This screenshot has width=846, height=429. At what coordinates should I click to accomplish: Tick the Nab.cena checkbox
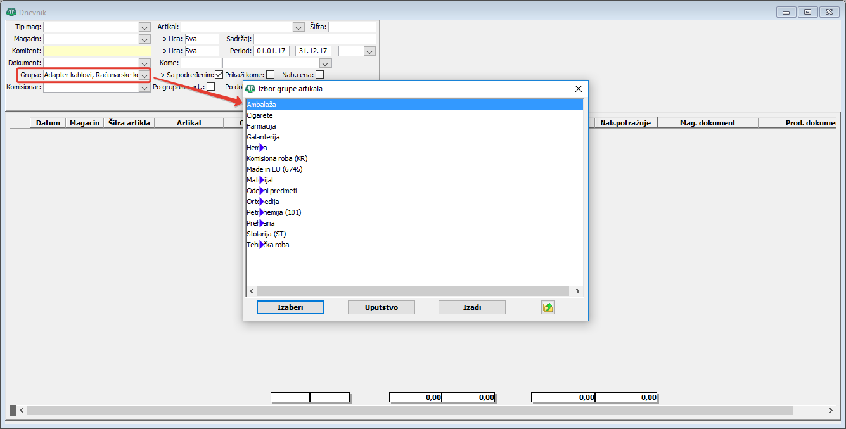click(319, 75)
